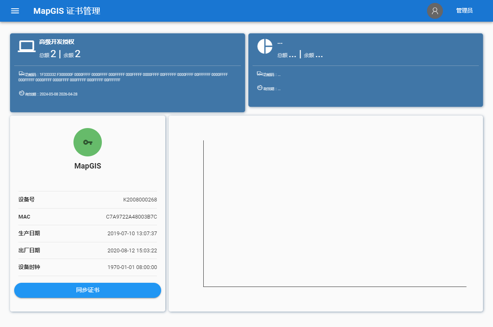Screen dimensions: 493x327
Task: Click 总额 2 in 高级开发授权 card
Action: click(x=48, y=54)
